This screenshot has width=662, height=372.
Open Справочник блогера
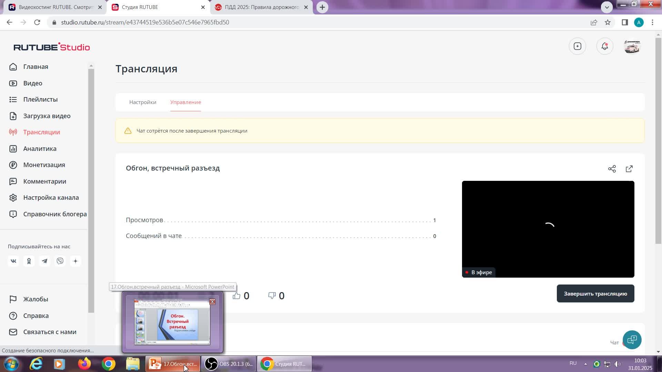48,214
